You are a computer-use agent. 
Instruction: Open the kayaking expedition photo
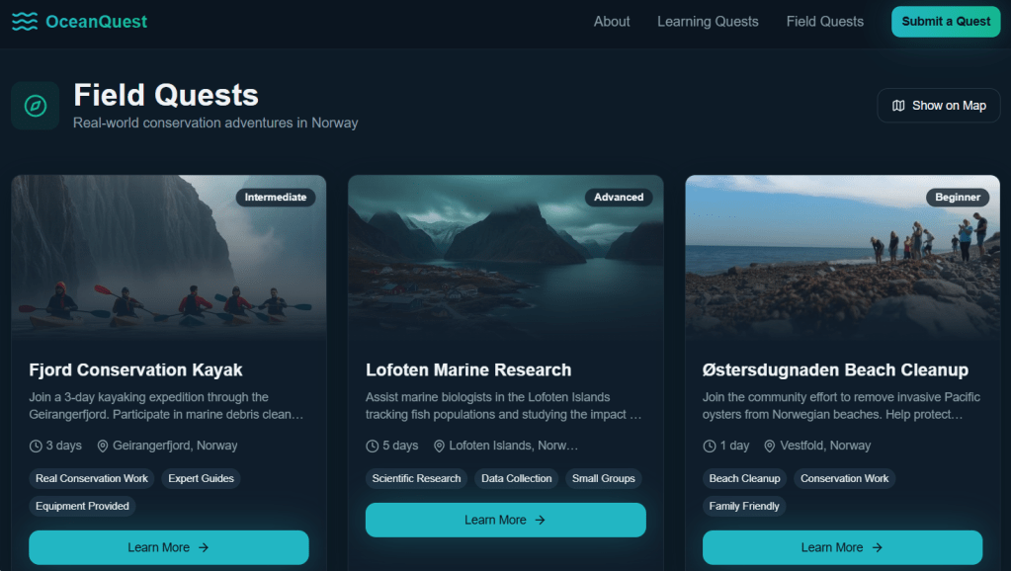point(169,257)
